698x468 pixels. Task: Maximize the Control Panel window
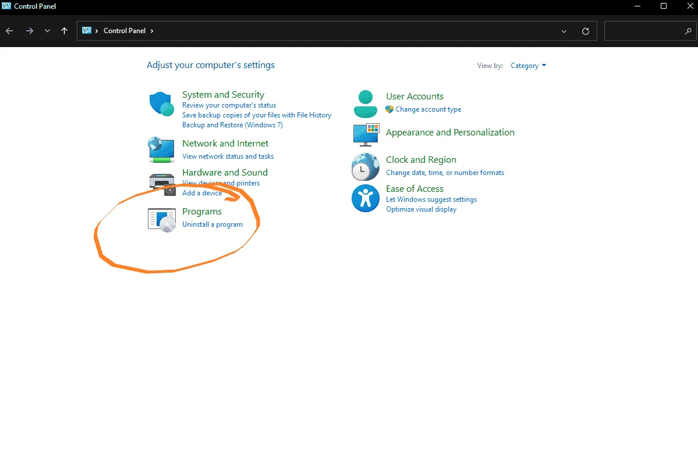click(663, 6)
